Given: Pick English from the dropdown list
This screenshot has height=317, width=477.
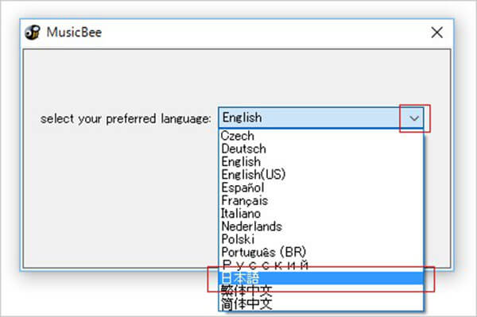Looking at the screenshot, I should [321, 162].
